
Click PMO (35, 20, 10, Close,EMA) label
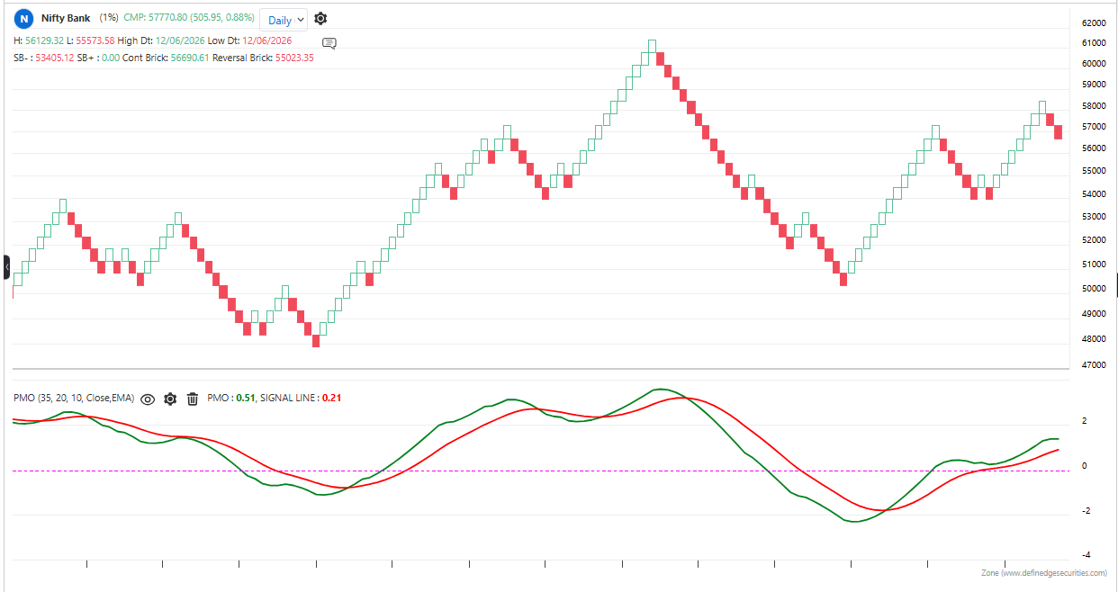click(73, 398)
